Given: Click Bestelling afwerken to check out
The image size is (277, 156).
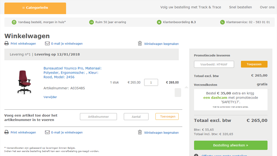Looking at the screenshot, I should (230, 145).
